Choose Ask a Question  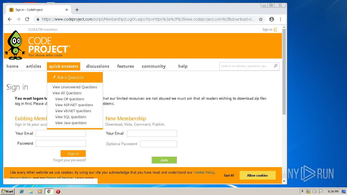pos(75,77)
